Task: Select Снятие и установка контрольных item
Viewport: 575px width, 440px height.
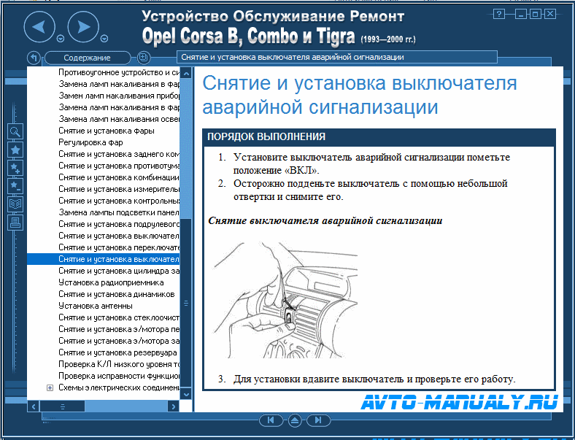Action: [x=119, y=201]
